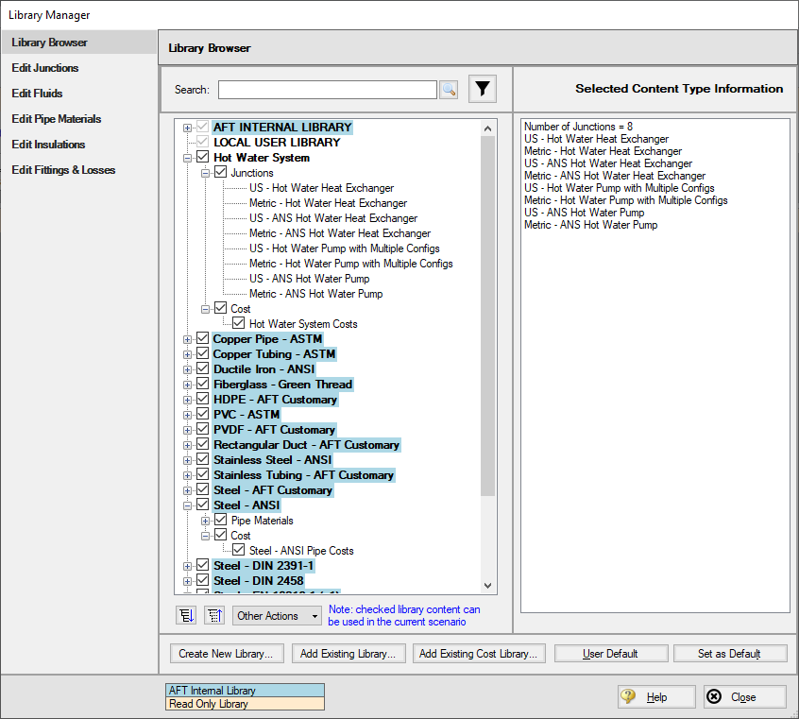Screen dimensions: 799x719
Task: Click the search magnifier icon
Action: pyautogui.click(x=449, y=90)
